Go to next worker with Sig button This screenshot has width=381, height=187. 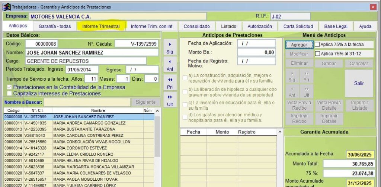pyautogui.click(x=170, y=48)
